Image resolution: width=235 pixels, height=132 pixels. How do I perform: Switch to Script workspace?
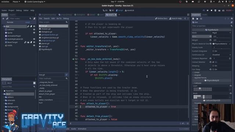tap(119, 10)
